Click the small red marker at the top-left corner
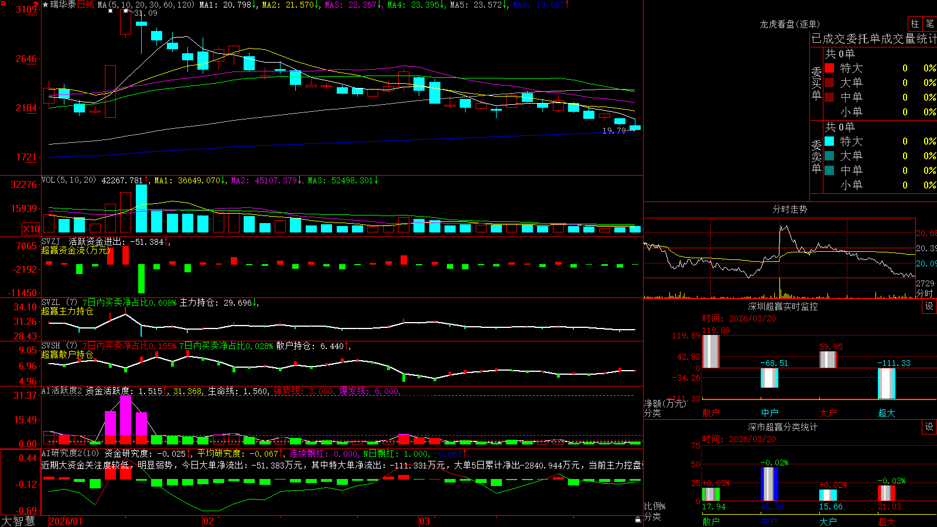Image resolution: width=937 pixels, height=527 pixels. 36,5
